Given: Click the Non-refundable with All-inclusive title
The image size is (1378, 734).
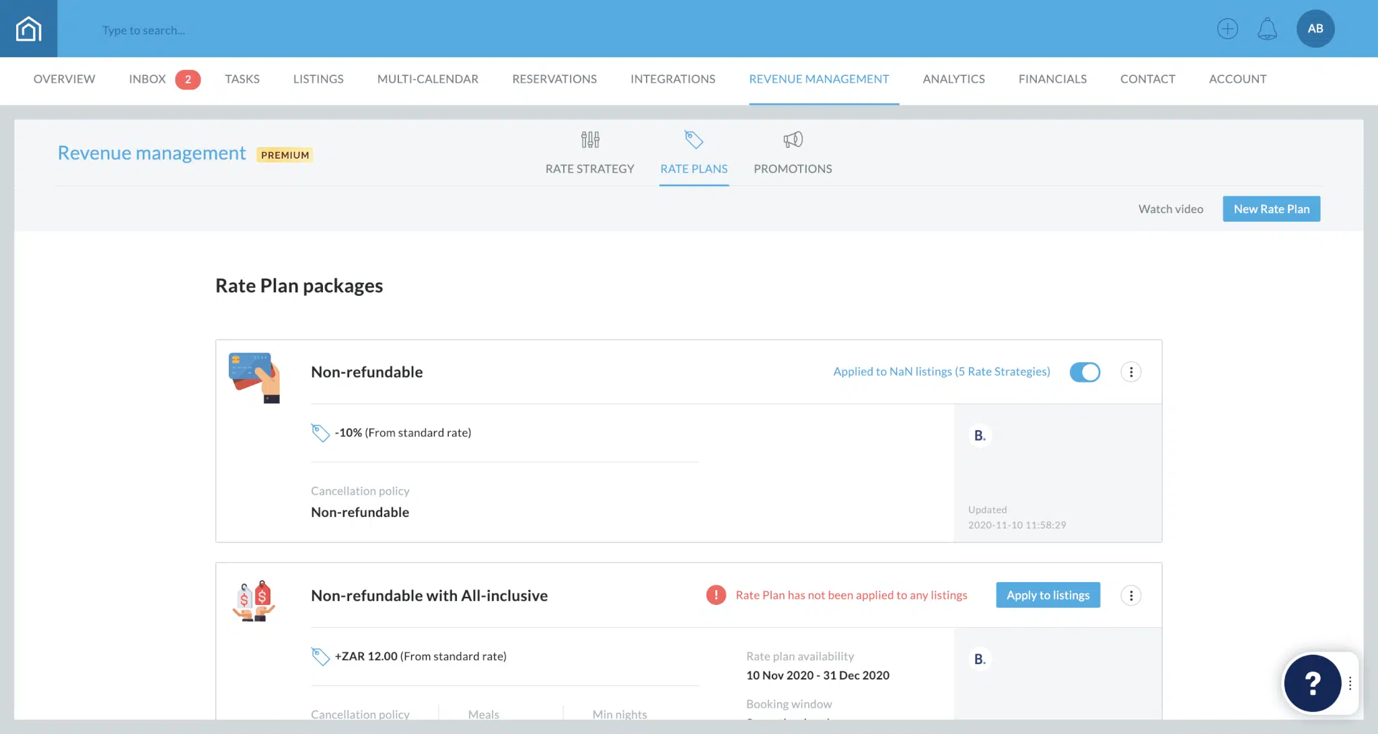Looking at the screenshot, I should click(429, 596).
